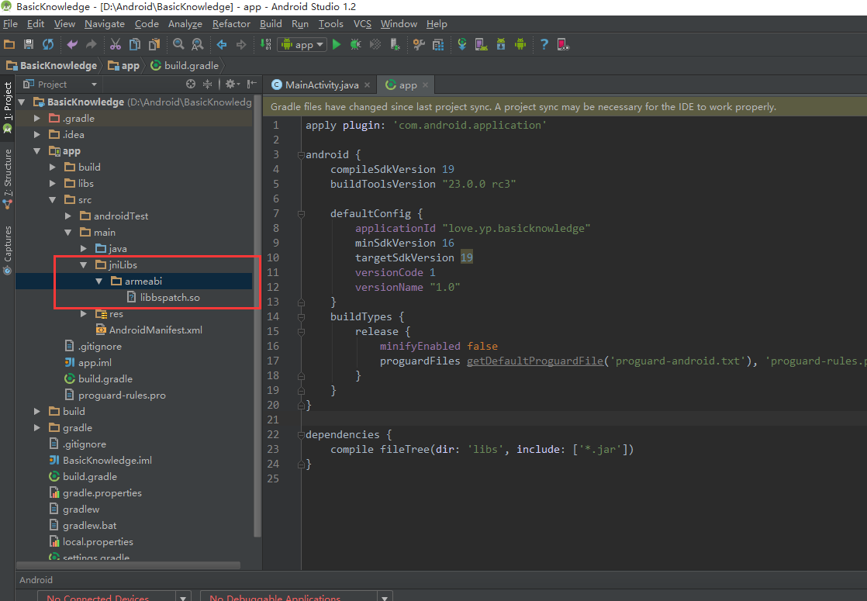Toggle code fold at android block line 3
The height and width of the screenshot is (601, 867).
[x=302, y=155]
